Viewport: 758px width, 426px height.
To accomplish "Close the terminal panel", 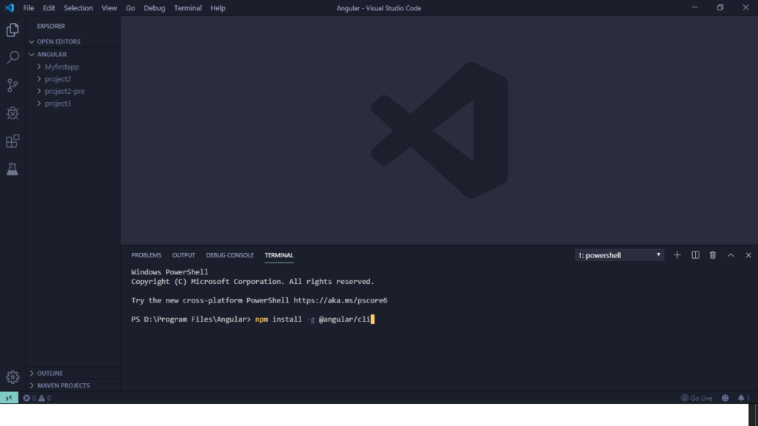I will (748, 255).
